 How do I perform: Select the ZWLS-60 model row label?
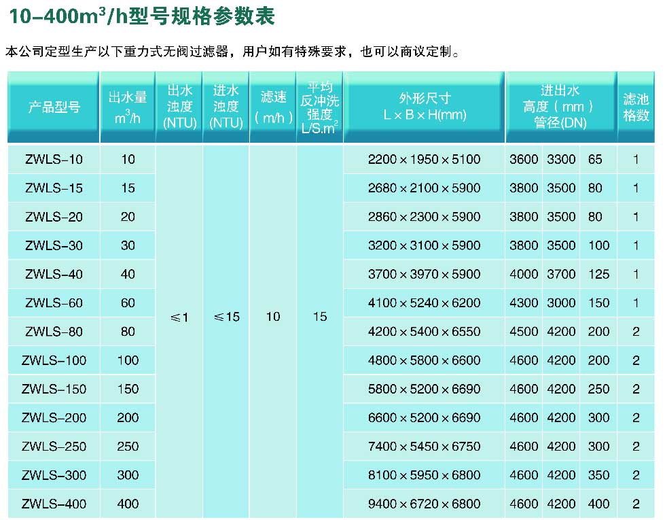[x=54, y=303]
